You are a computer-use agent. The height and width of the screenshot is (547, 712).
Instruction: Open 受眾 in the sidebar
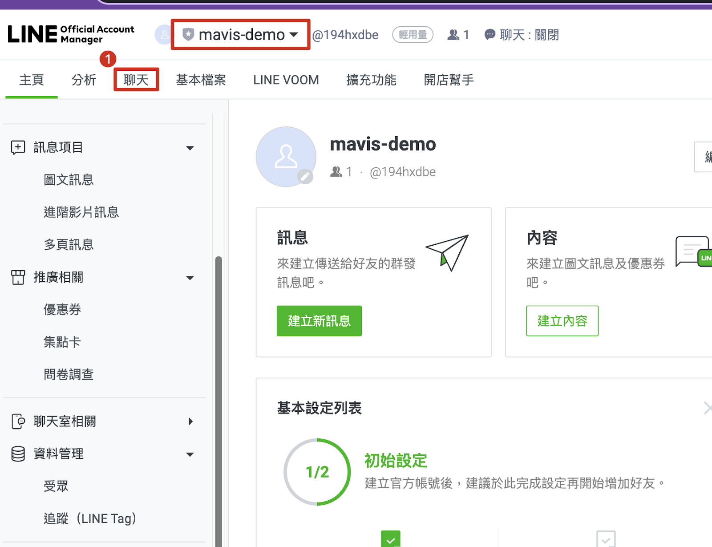click(x=56, y=486)
